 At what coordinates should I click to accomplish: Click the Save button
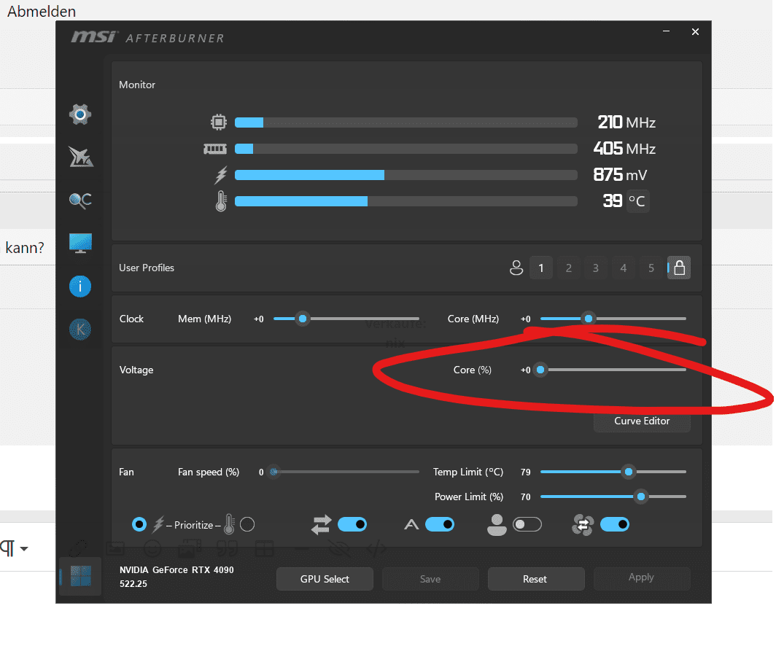430,579
